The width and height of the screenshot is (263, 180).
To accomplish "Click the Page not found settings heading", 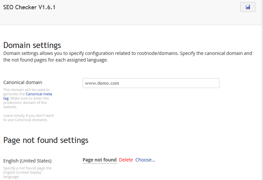I will pos(46,140).
